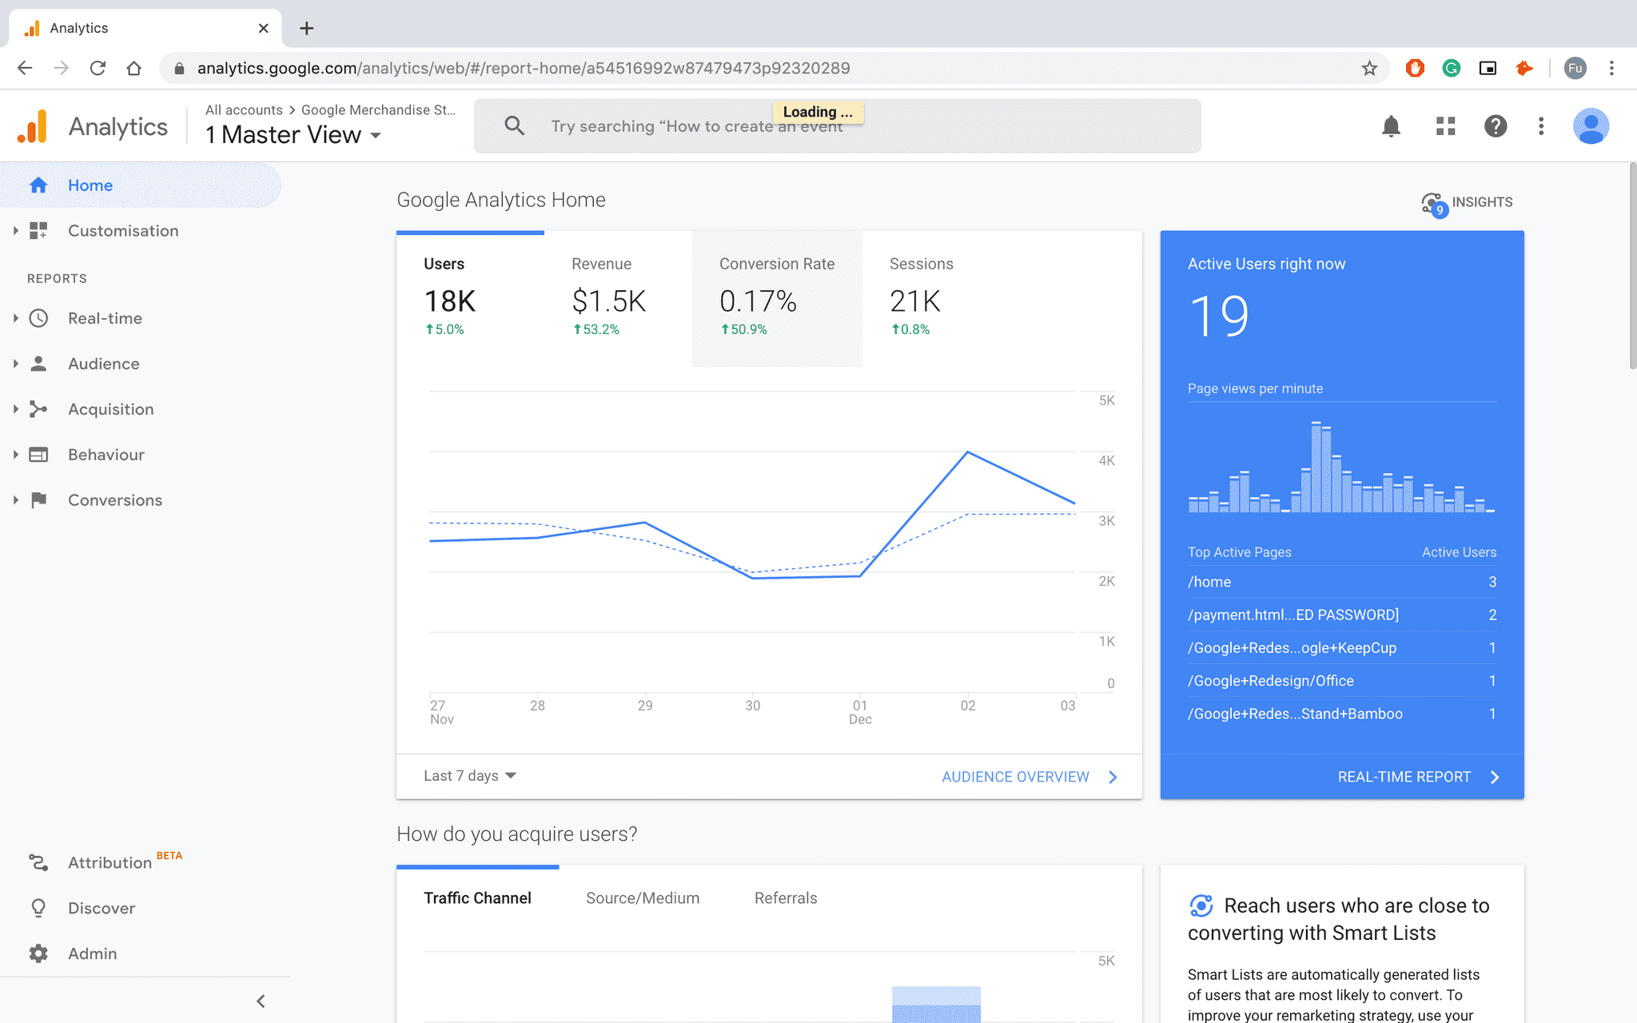Select the Traffic Channel tab
This screenshot has height=1023, width=1637.
click(477, 898)
